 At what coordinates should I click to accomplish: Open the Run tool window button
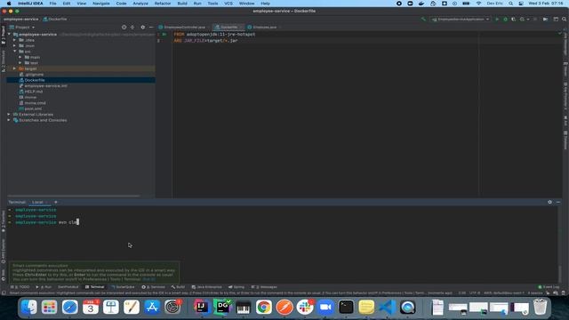click(44, 287)
